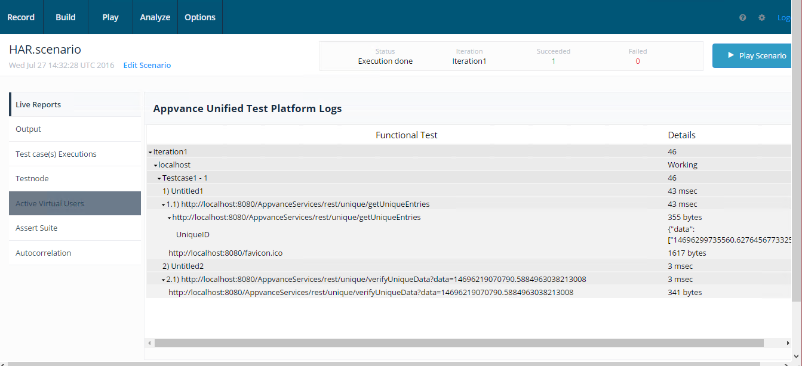Click the Iteration1 value in status bar
The height and width of the screenshot is (366, 802).
tap(469, 61)
